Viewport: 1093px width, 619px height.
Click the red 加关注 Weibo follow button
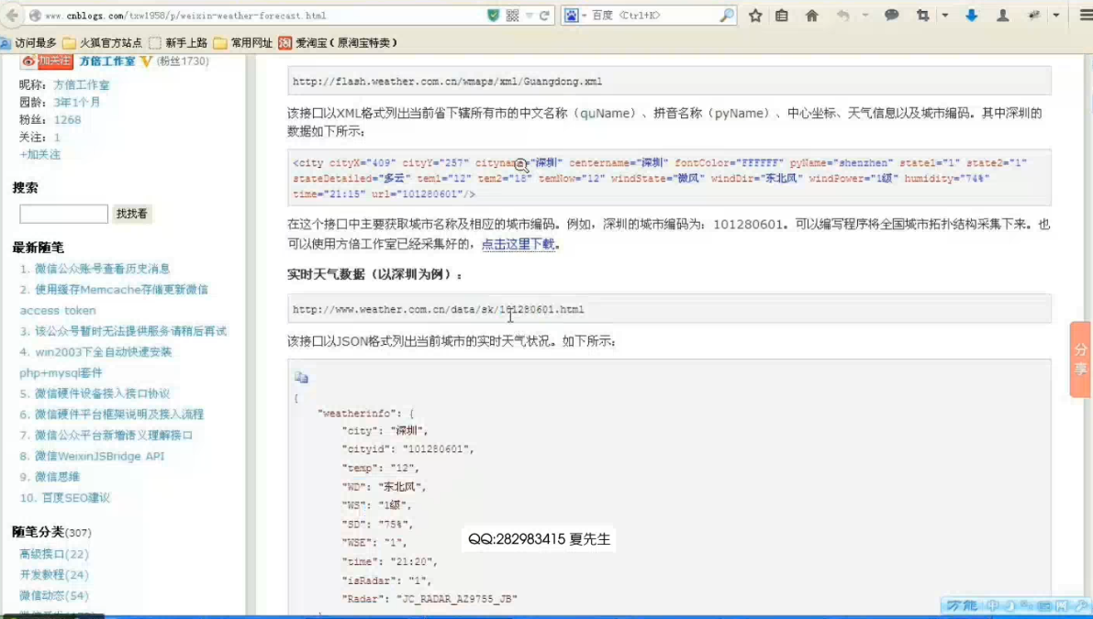tap(47, 61)
